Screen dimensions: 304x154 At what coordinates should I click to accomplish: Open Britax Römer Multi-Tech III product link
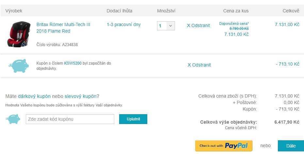click(x=63, y=28)
